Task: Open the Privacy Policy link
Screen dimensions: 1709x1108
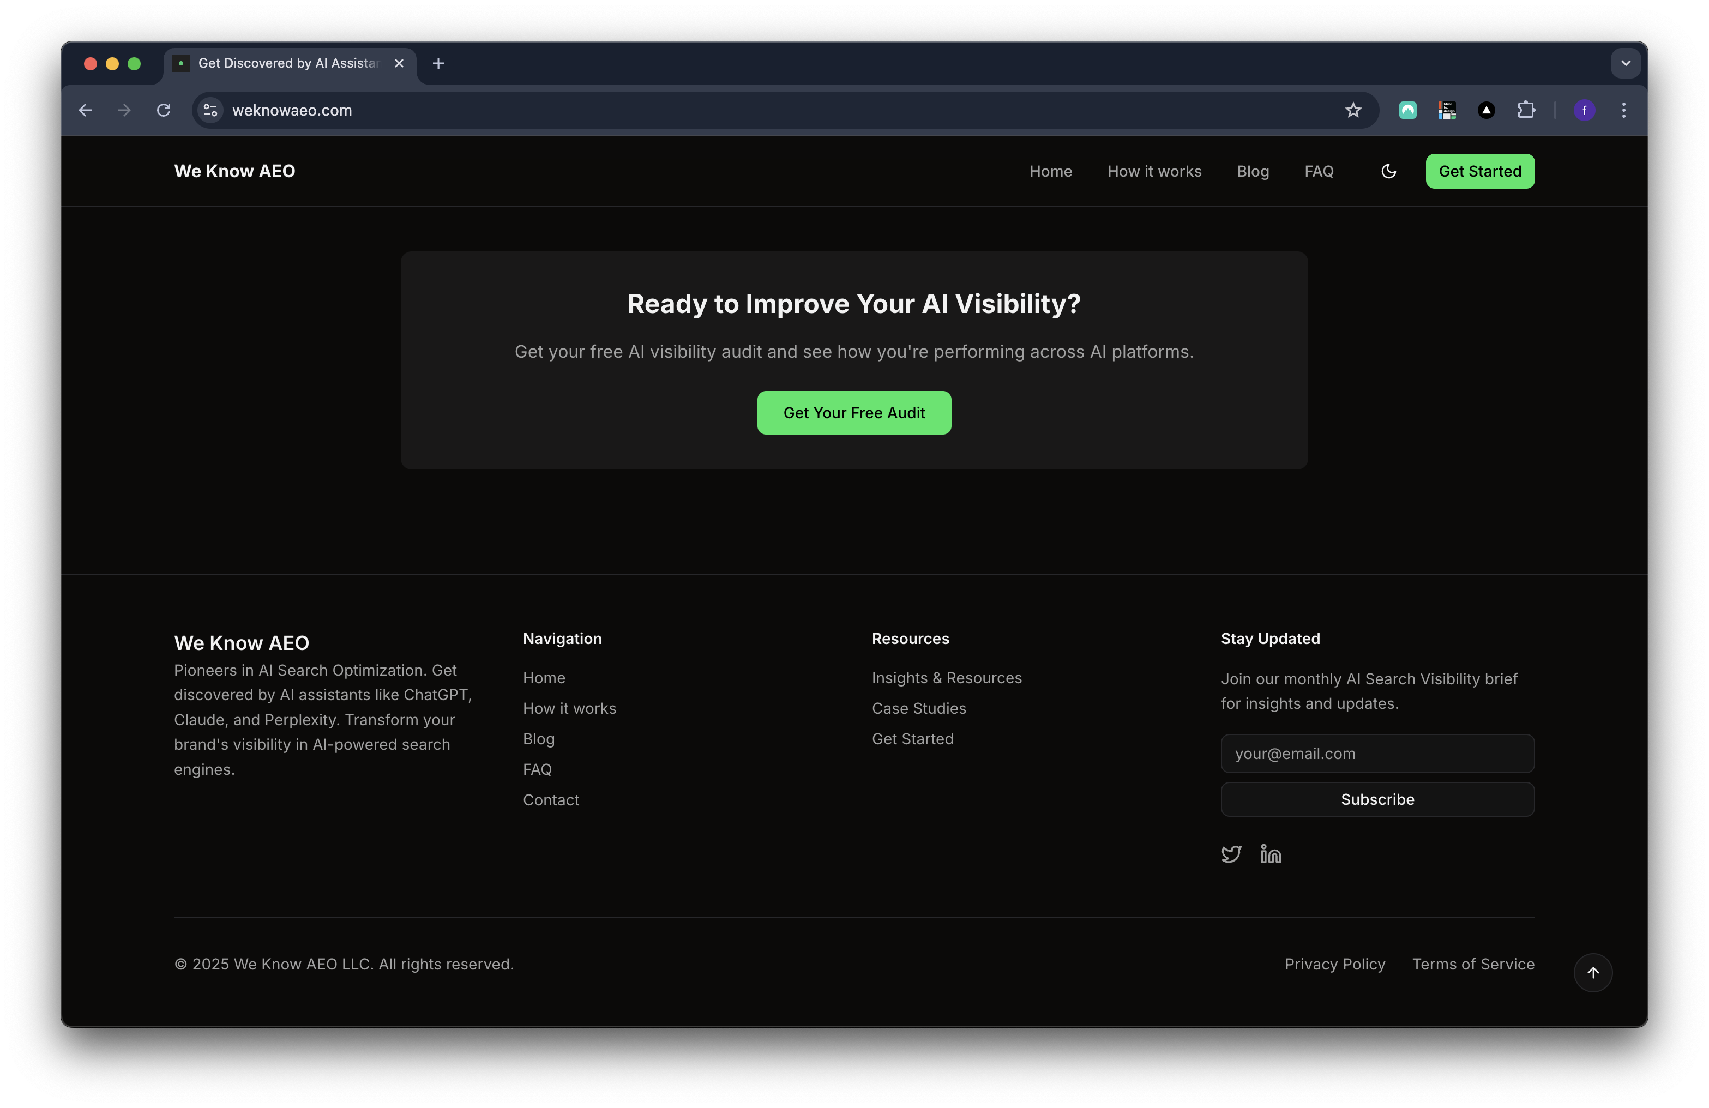Action: click(x=1334, y=964)
